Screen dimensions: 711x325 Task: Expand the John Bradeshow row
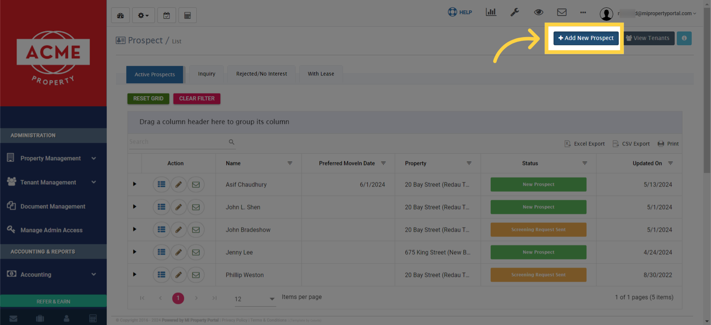pyautogui.click(x=135, y=229)
